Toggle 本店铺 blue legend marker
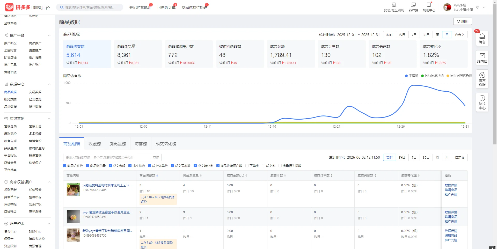Screen dimensions: 497x249 406,76
